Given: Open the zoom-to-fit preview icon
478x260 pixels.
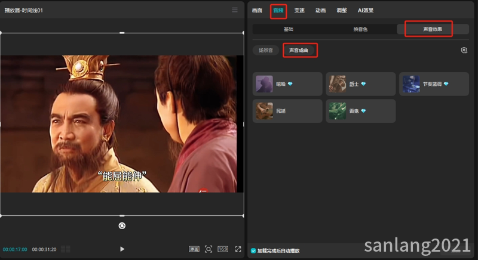Looking at the screenshot, I should (209, 249).
